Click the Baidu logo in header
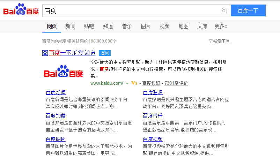This screenshot has width=280, height=159. coord(21,9)
